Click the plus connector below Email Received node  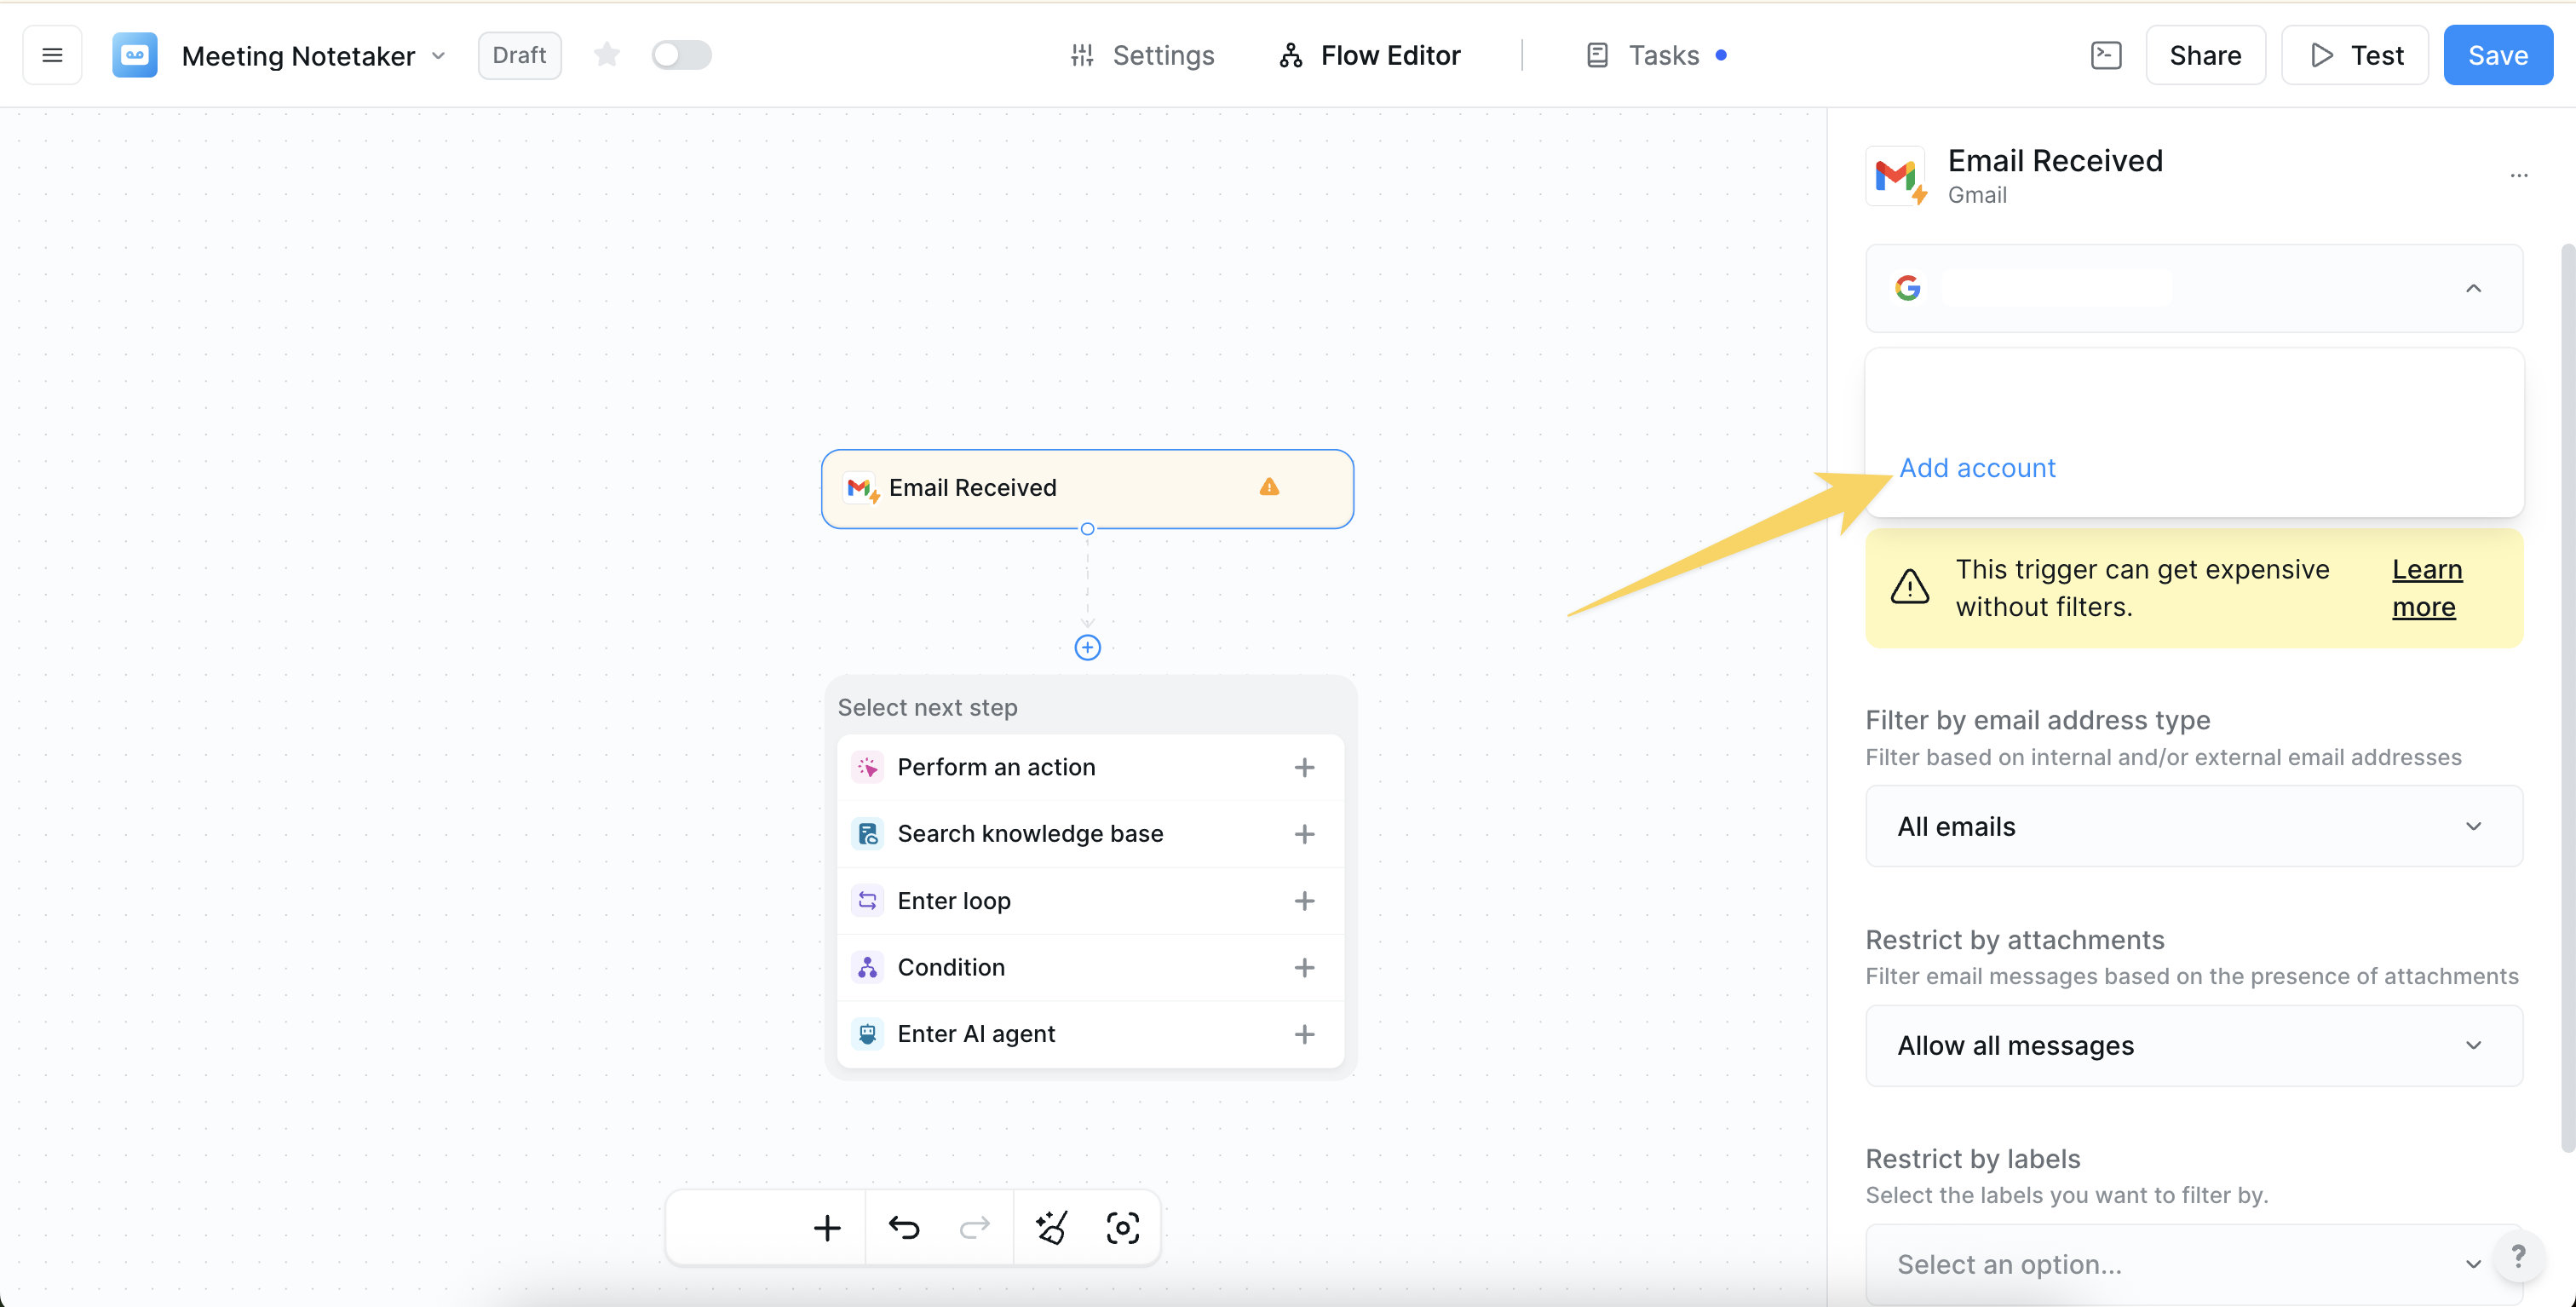coord(1087,647)
